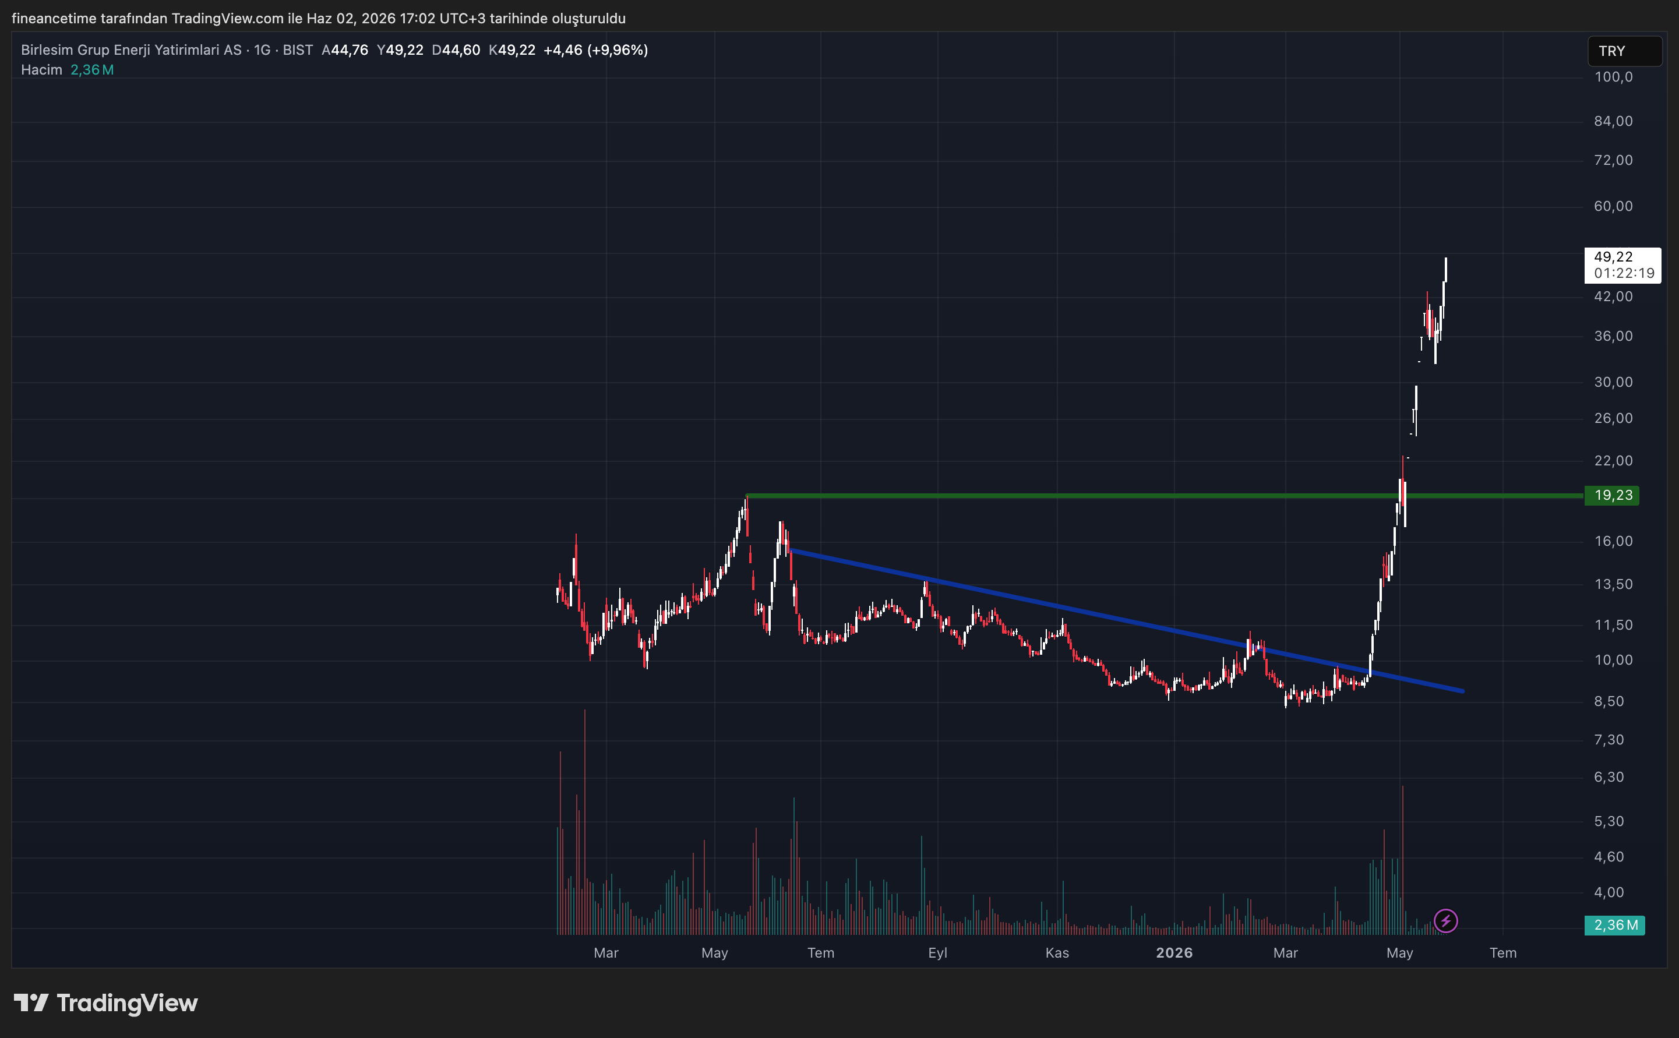
Task: Click the 2026 year label on time axis
Action: [x=1174, y=953]
